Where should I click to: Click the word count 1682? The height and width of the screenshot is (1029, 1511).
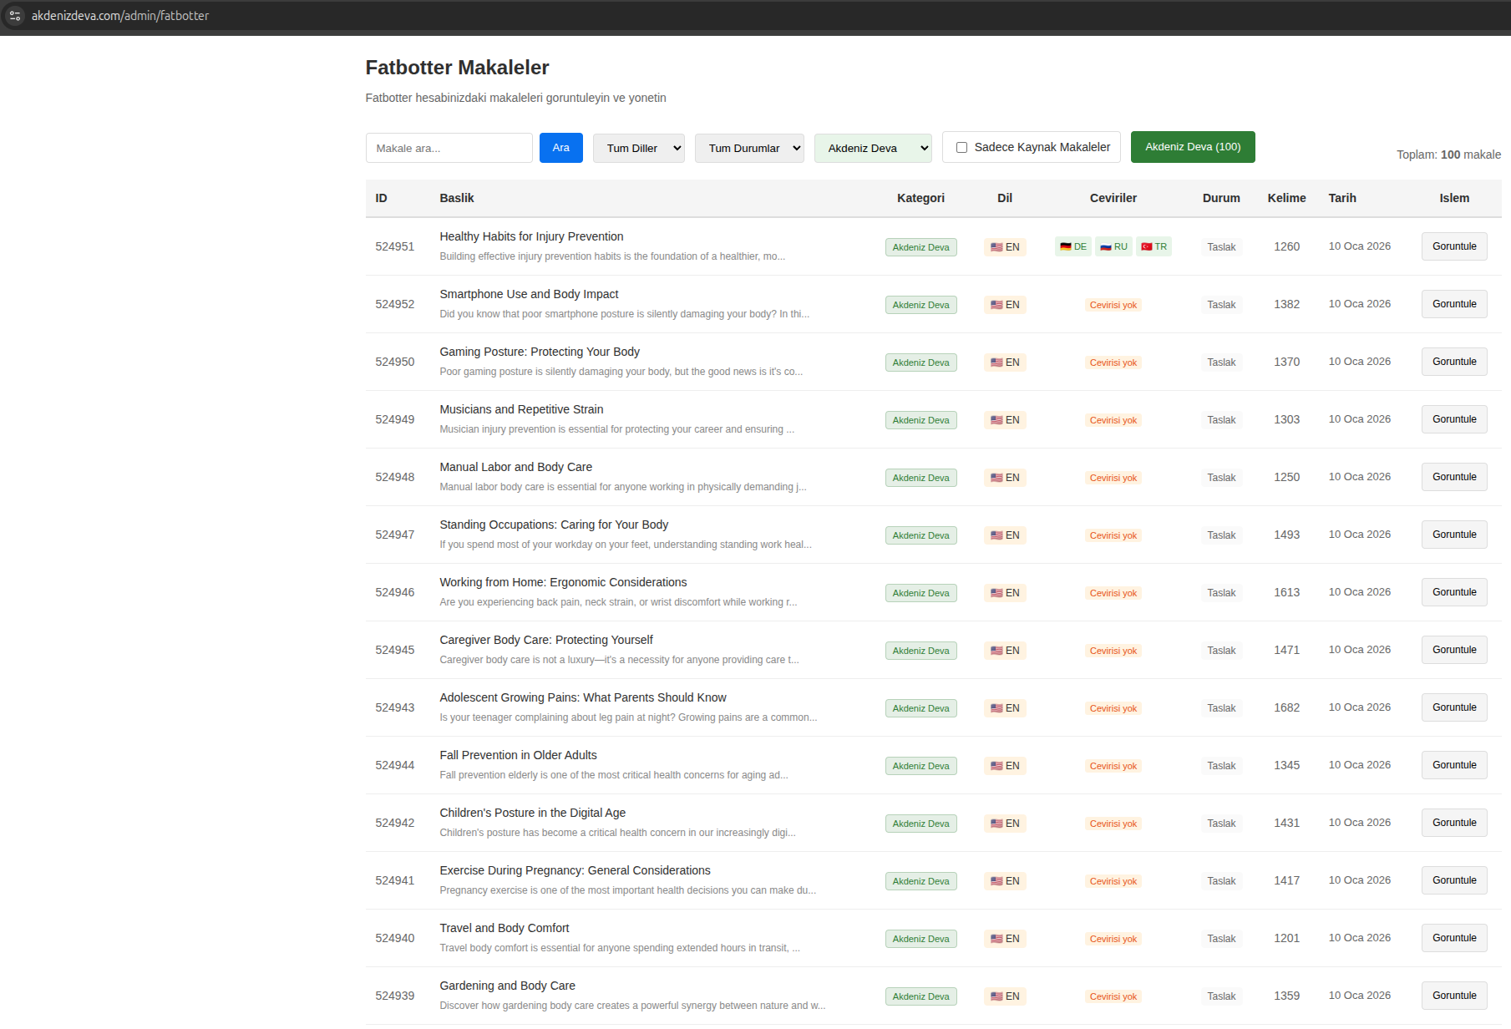point(1286,707)
